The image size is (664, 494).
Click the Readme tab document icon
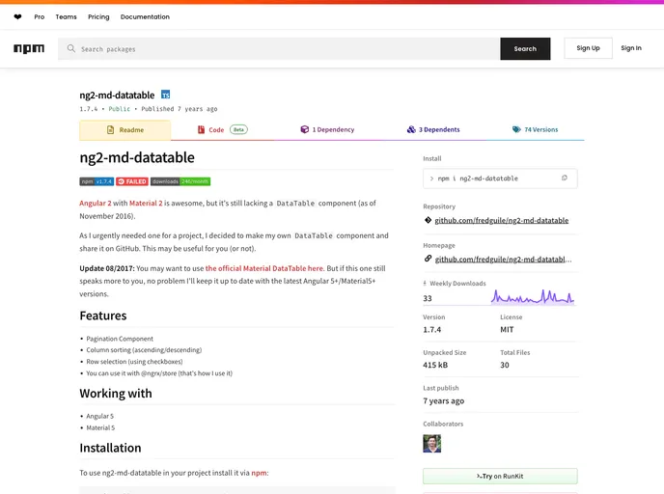(x=111, y=130)
